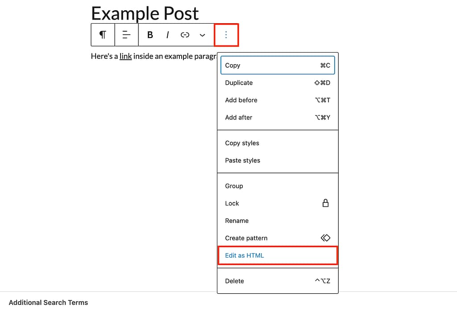Click the pattern icon beside Create pattern
Screen dimensions: 457x316
pos(325,238)
